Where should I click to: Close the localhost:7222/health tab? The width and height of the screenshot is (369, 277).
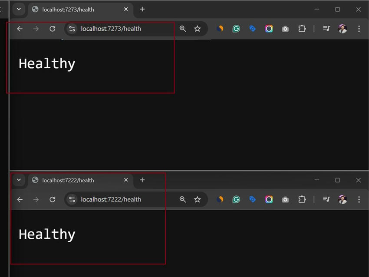(126, 180)
